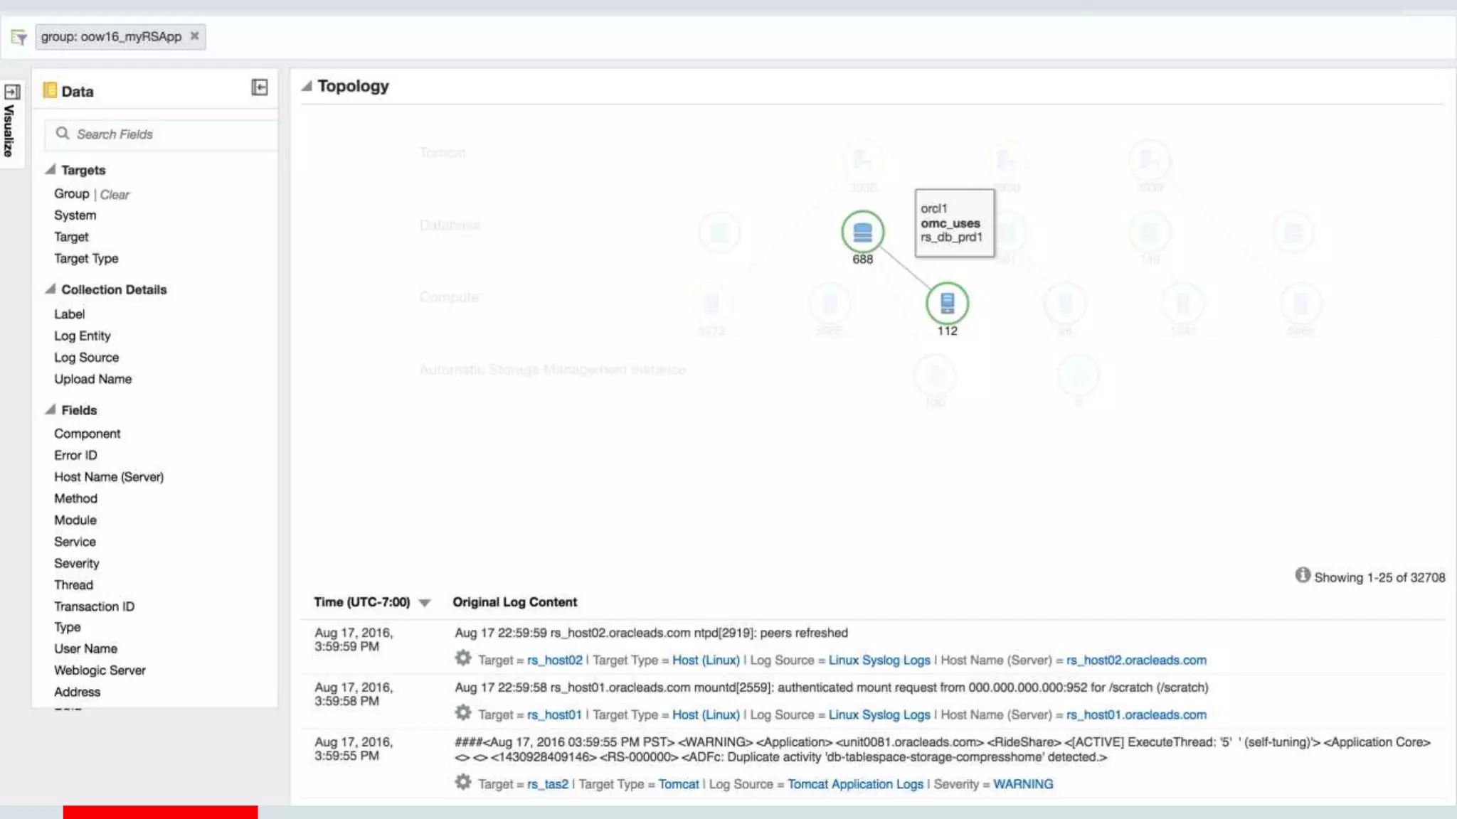The height and width of the screenshot is (819, 1457).
Task: Open the Linux Syslog Logs link for rs_host02
Action: (x=879, y=660)
